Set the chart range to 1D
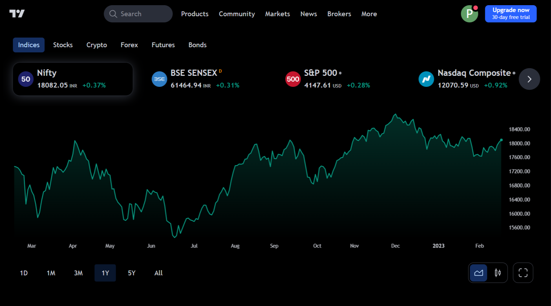 [24, 273]
